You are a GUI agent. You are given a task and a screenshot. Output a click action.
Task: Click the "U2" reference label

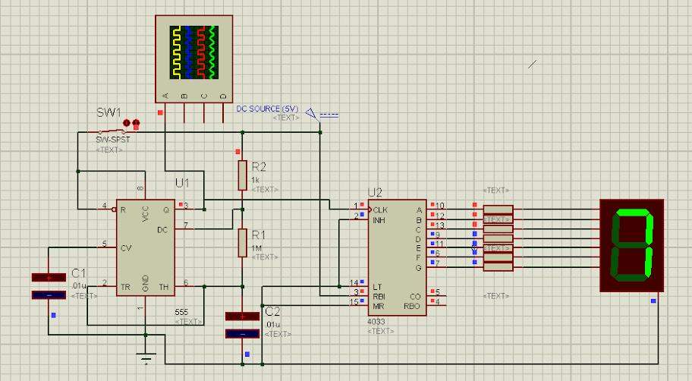(x=375, y=193)
